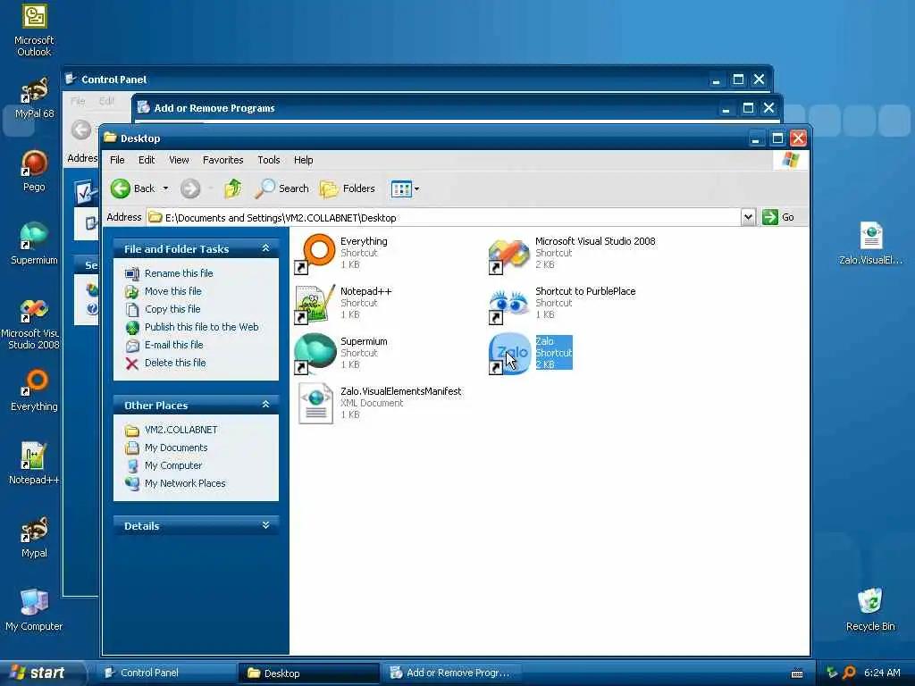
Task: Switch to Control Panel taskbar button
Action: point(165,673)
